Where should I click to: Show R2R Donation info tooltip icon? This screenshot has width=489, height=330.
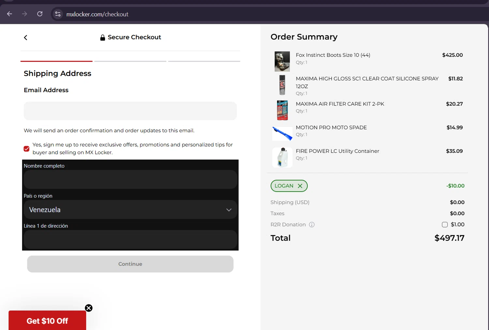(312, 224)
